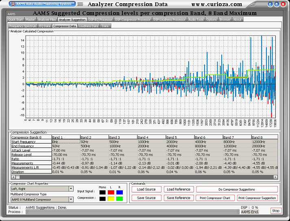
Task: Pick the Input Signal Mono black swatch
Action: tap(102, 192)
